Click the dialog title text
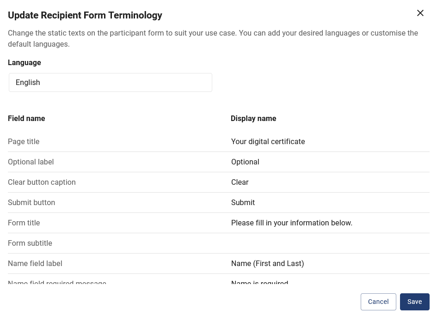The image size is (437, 315). coord(85,15)
